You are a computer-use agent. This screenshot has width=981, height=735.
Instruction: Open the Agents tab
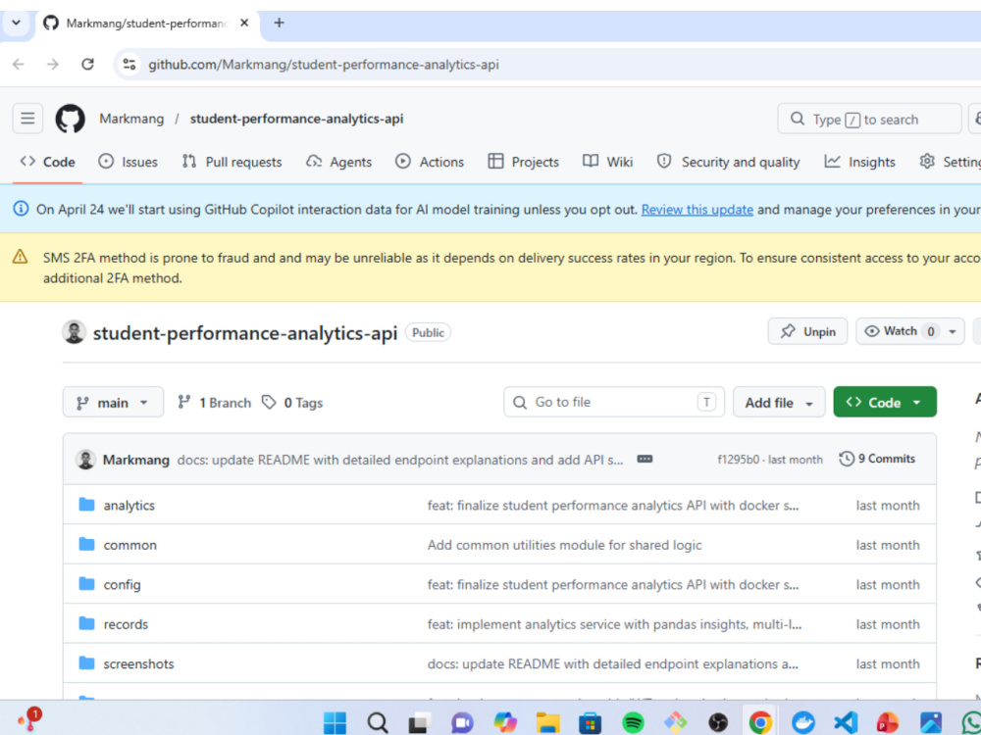[x=338, y=162]
